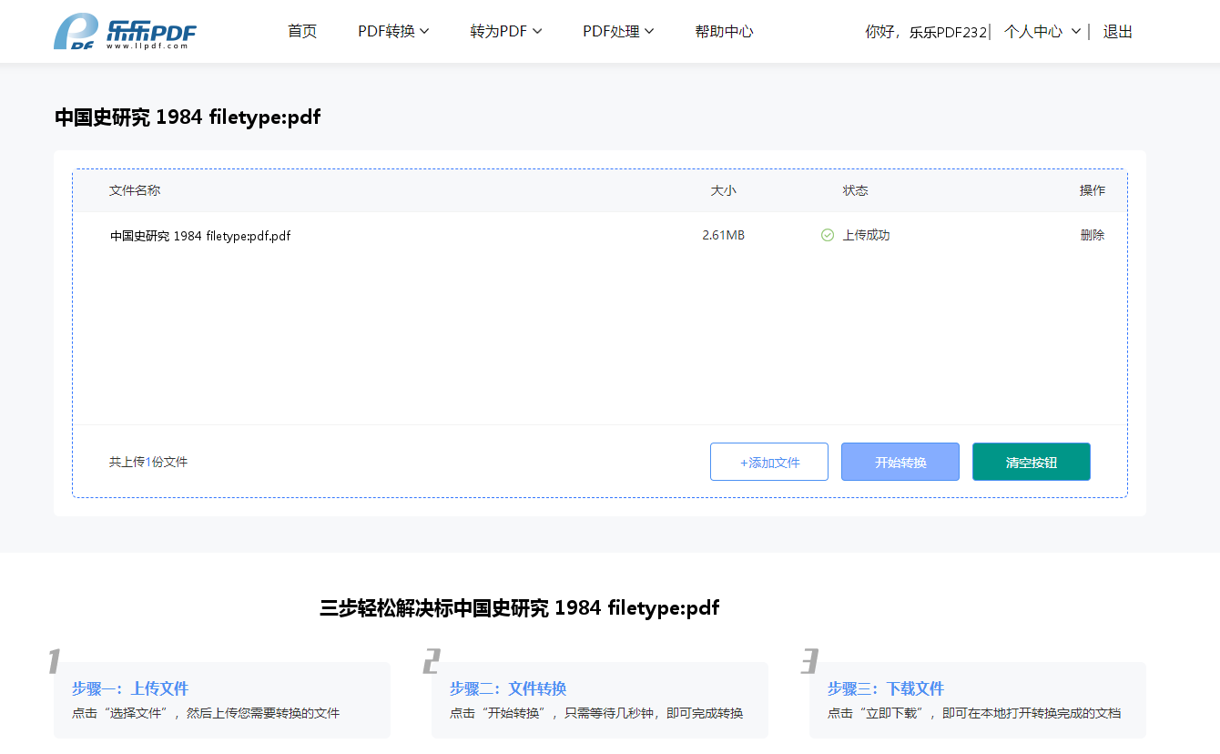Click the 共上传1份文件 summary text

pos(148,462)
